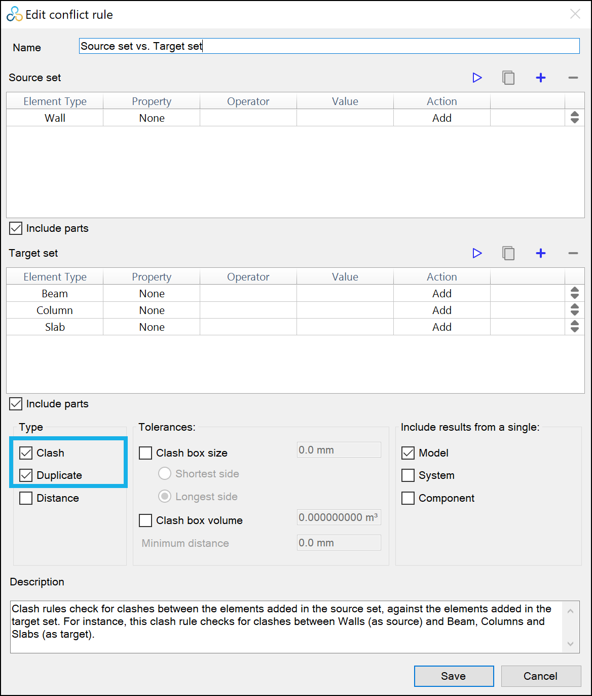Open Property cell of Wall row
Viewport: 592px width, 696px height.
point(152,118)
